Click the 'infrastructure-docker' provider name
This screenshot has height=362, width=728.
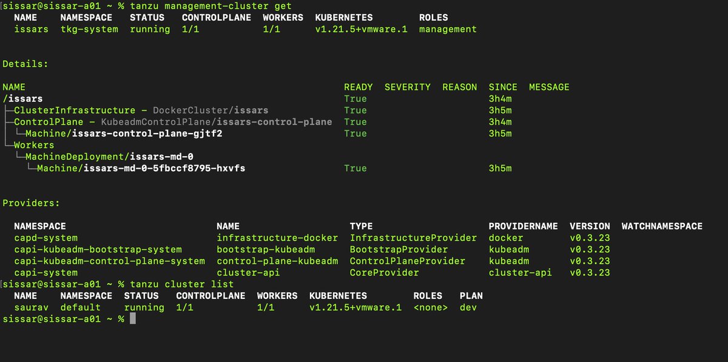pyautogui.click(x=277, y=237)
